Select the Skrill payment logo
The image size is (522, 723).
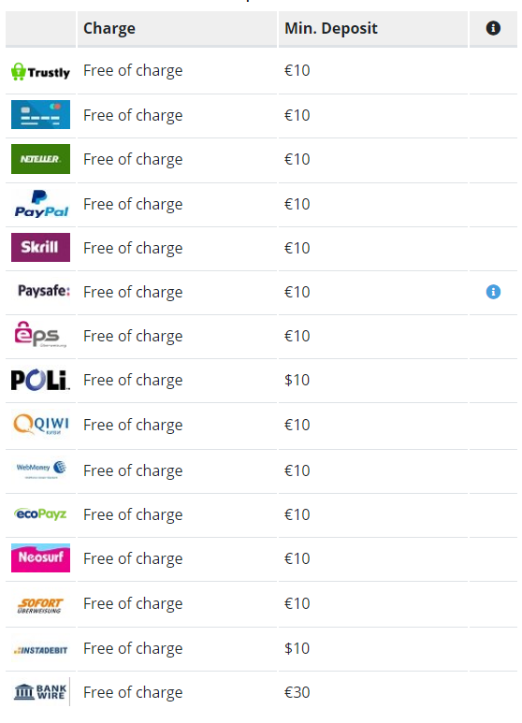click(40, 247)
